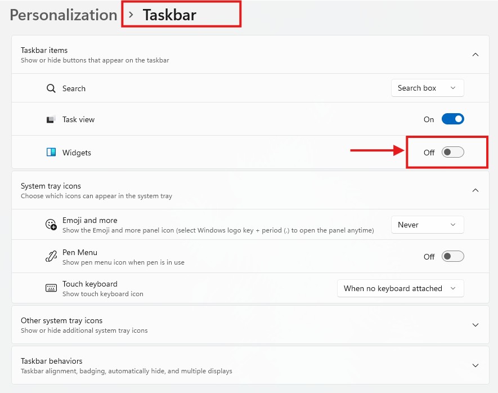The width and height of the screenshot is (498, 393).
Task: Go back to Personalization breadcrumb
Action: tap(64, 15)
